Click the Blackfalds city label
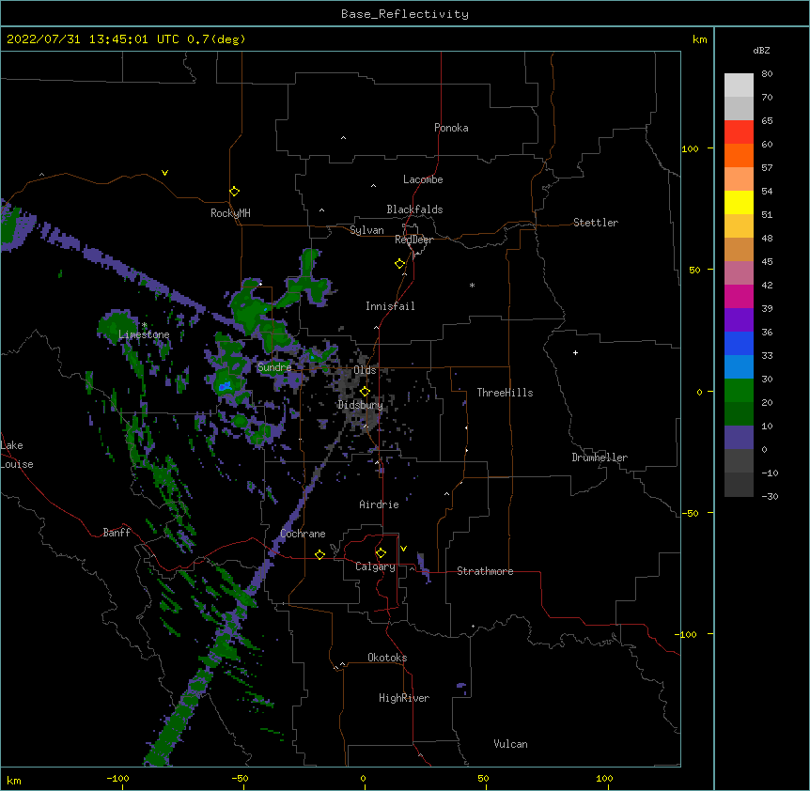 click(x=414, y=209)
